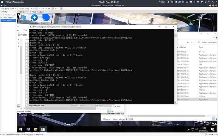Screen dimensions: 218x136
Task: Click File Explorer icon in Windows taskbar
Action: point(36,129)
